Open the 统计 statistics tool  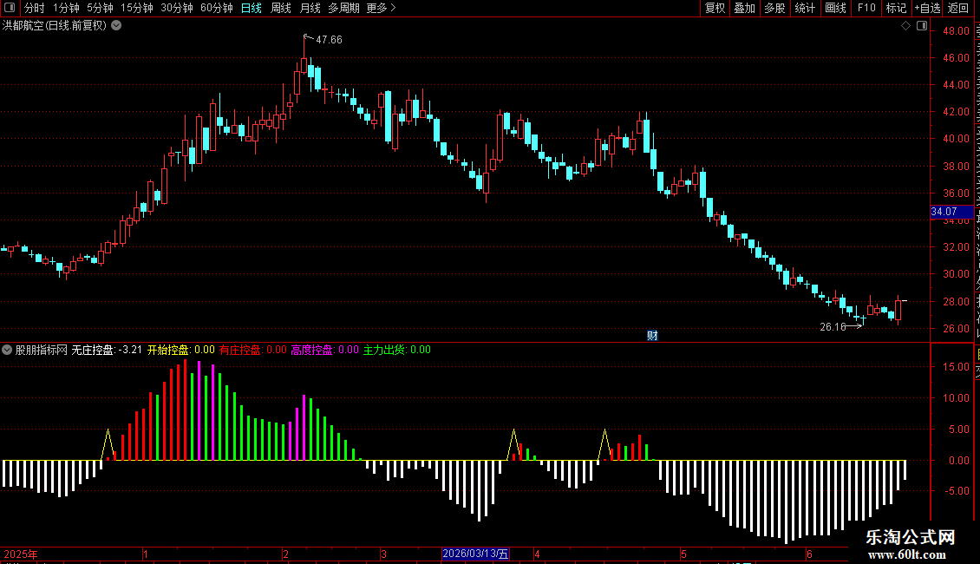pyautogui.click(x=804, y=8)
